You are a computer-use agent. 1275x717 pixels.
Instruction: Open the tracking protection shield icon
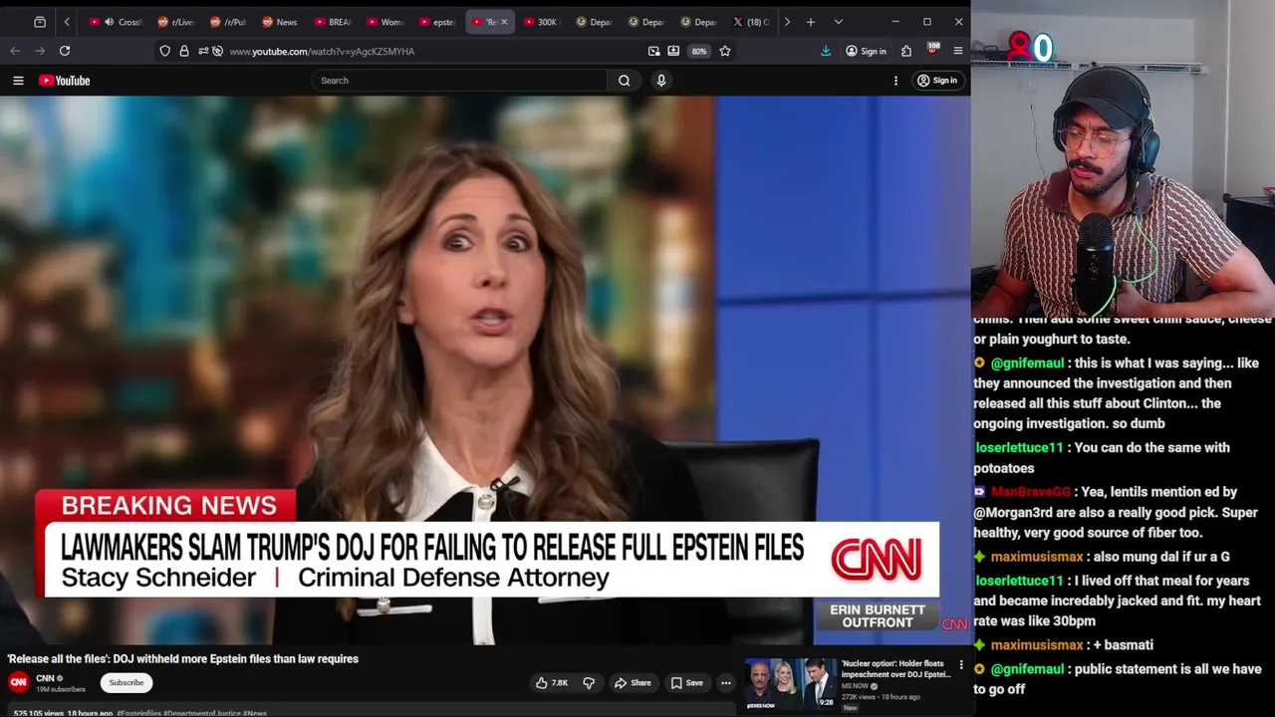pyautogui.click(x=164, y=51)
